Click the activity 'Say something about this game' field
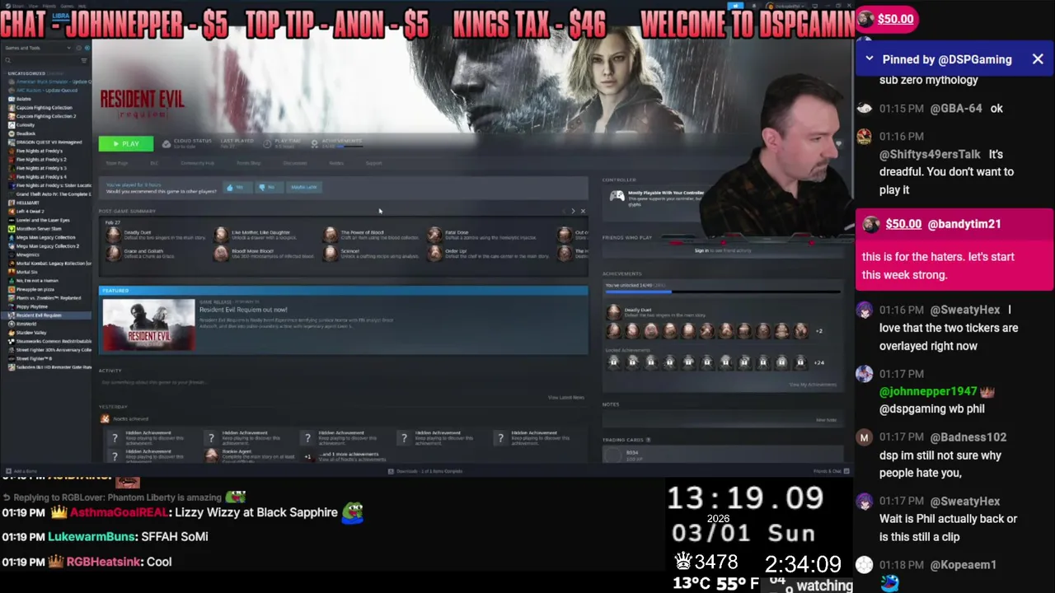 (342, 382)
